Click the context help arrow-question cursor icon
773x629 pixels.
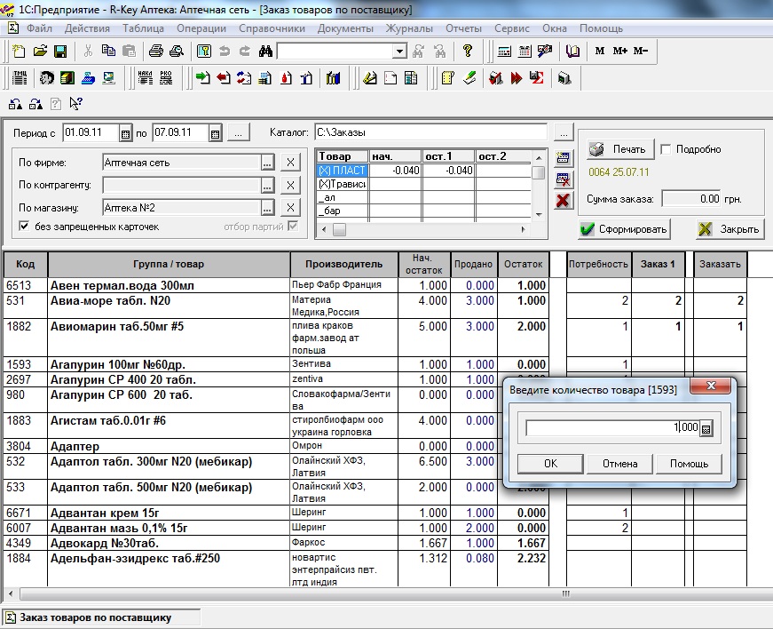click(x=75, y=104)
